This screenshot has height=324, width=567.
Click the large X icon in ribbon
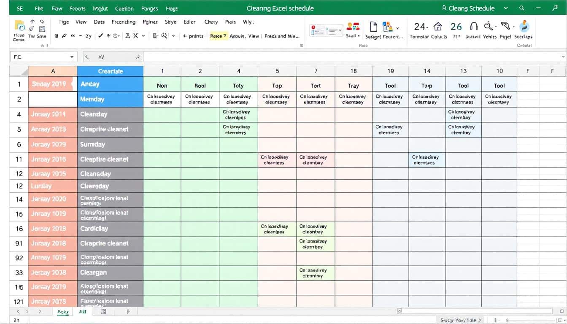point(136,36)
